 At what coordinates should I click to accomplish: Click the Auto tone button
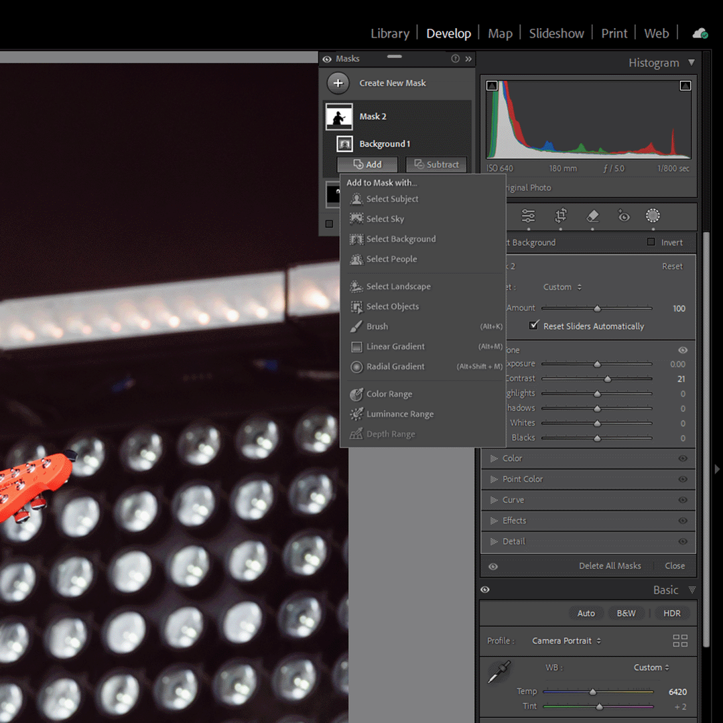pos(586,613)
